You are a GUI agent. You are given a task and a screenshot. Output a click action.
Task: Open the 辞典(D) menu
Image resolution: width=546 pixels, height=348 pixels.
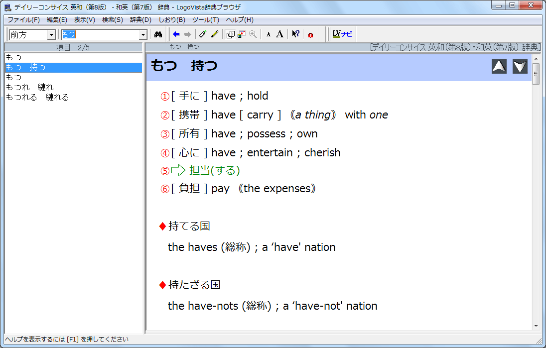(140, 20)
